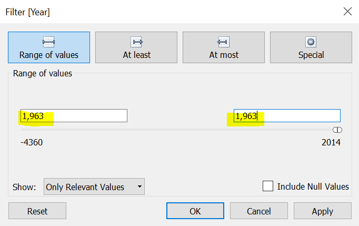Switch to the 'At most' text label
The width and height of the screenshot is (359, 226).
click(x=224, y=55)
